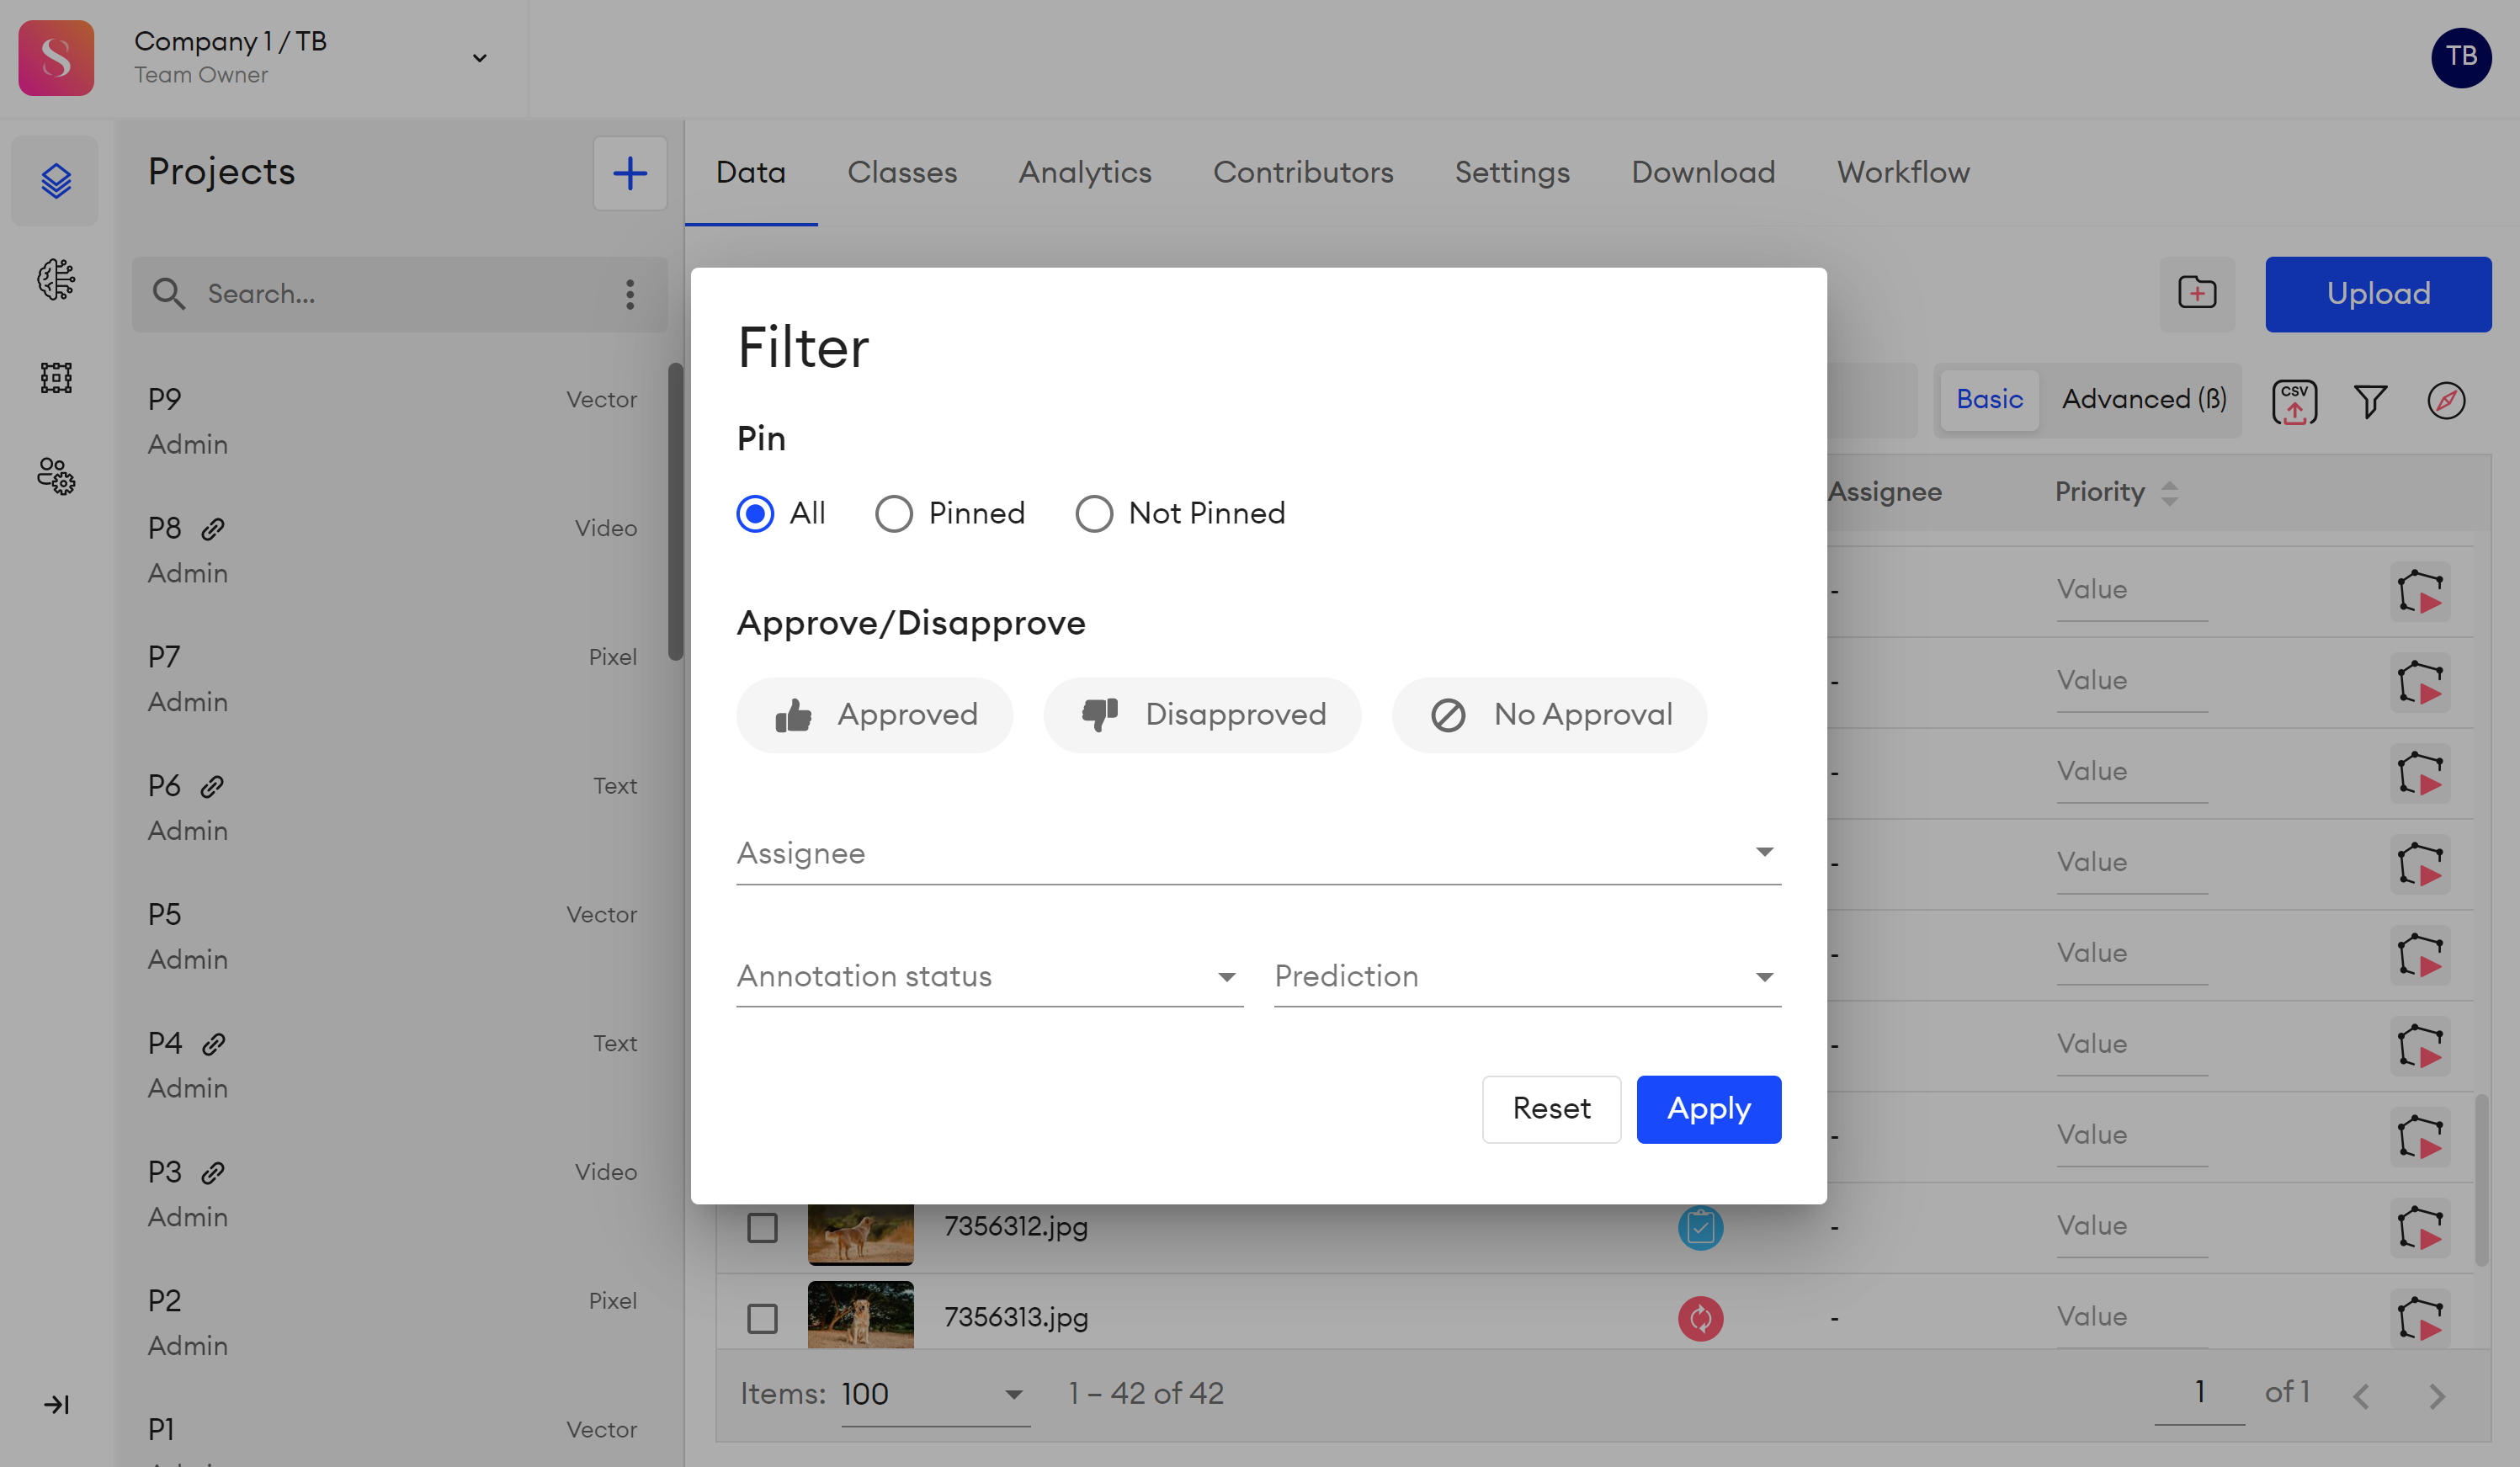Open project search options three-dot menu

[630, 294]
